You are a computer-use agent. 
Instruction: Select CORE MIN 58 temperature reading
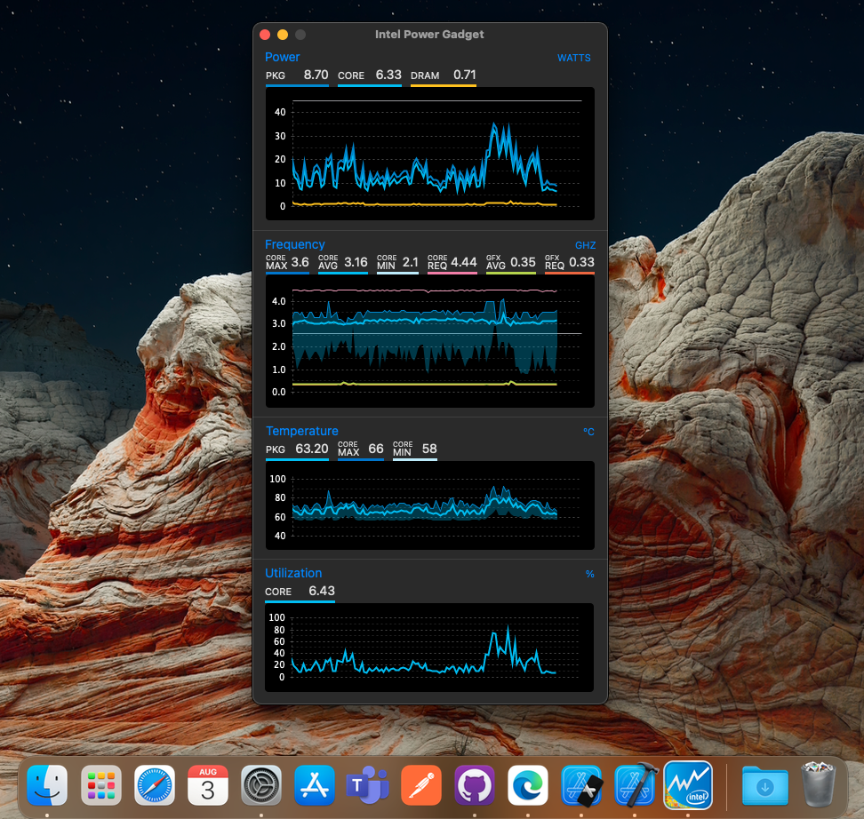pyautogui.click(x=415, y=449)
